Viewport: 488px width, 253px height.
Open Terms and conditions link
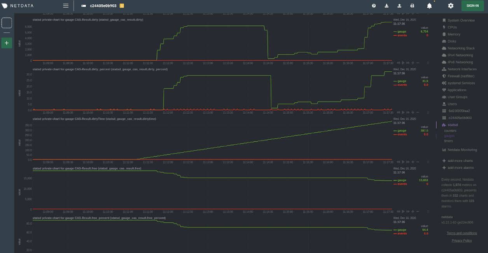point(462,233)
